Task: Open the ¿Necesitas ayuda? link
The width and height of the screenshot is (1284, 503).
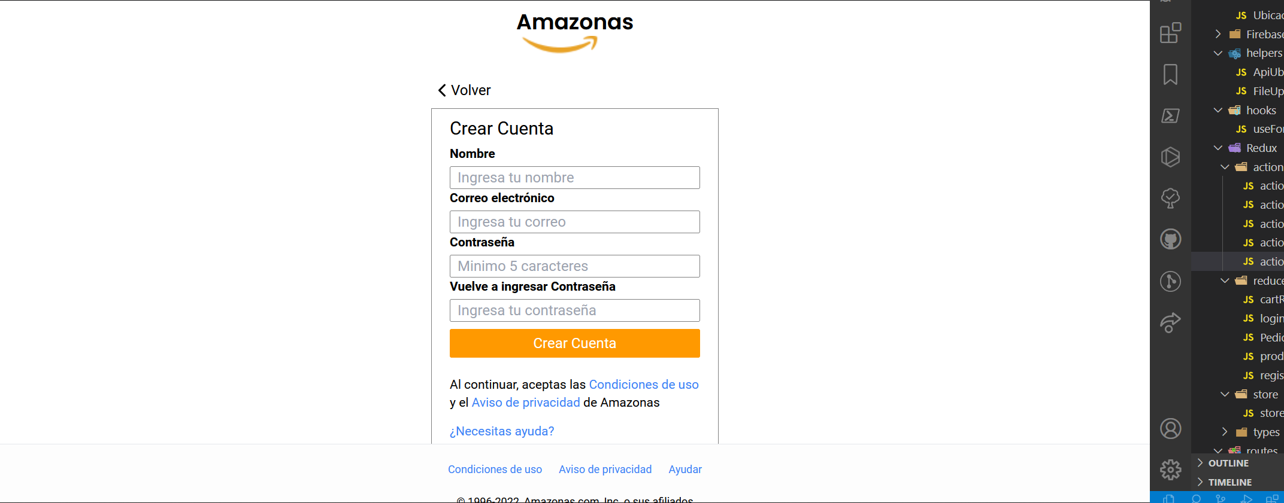Action: (x=502, y=431)
